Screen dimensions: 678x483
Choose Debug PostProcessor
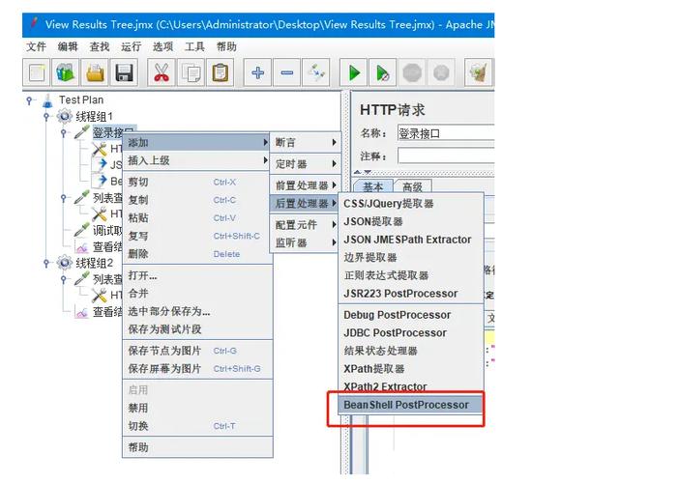[410, 315]
